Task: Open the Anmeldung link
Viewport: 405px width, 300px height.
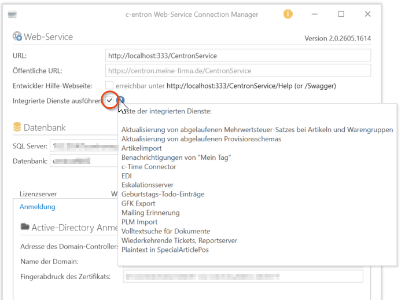Action: [x=38, y=207]
